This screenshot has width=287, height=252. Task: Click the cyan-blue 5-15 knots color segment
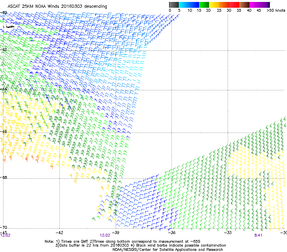pos(189,5)
